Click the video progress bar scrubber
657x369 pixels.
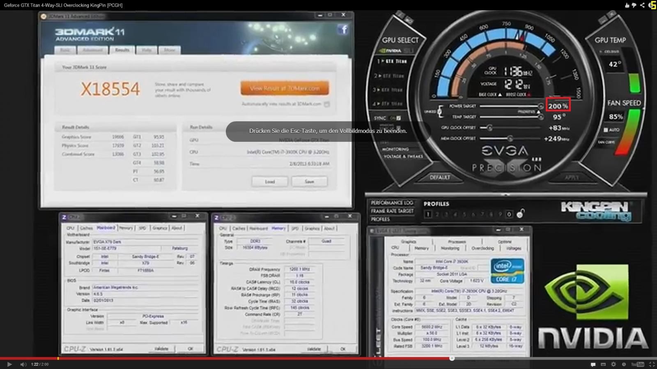452,358
